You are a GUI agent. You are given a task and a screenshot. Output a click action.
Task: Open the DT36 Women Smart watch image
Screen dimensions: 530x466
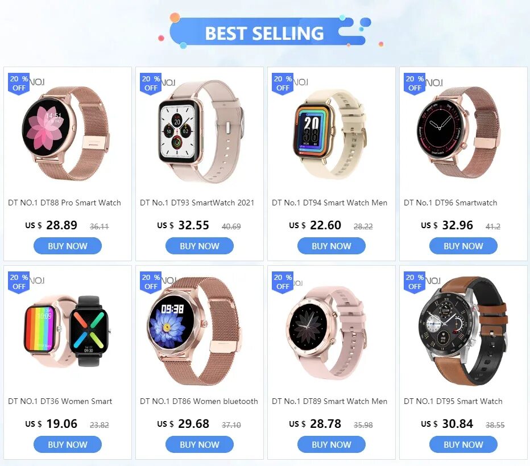67,330
